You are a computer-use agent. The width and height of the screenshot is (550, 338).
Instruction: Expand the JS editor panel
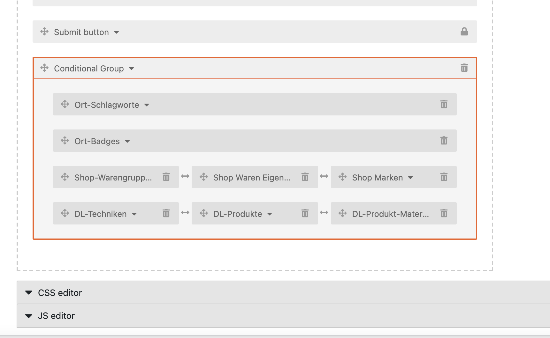(x=283, y=316)
